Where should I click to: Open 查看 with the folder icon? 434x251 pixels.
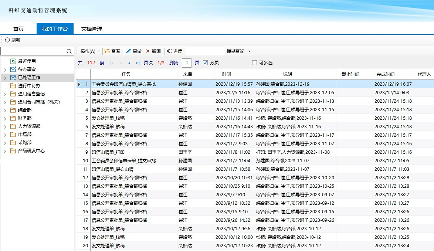(107, 51)
